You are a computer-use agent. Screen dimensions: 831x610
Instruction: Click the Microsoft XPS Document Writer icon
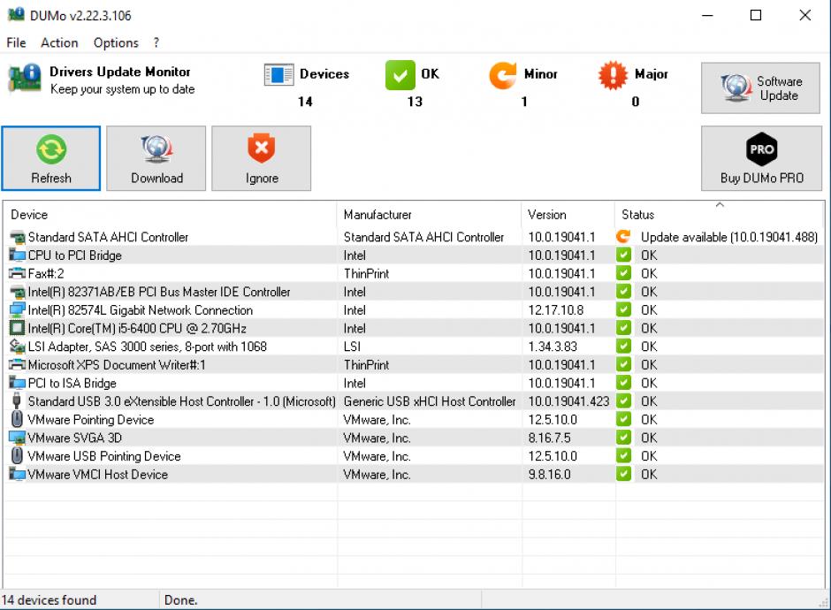coord(17,364)
